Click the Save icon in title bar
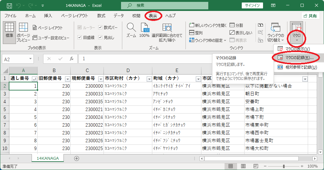 9,6
